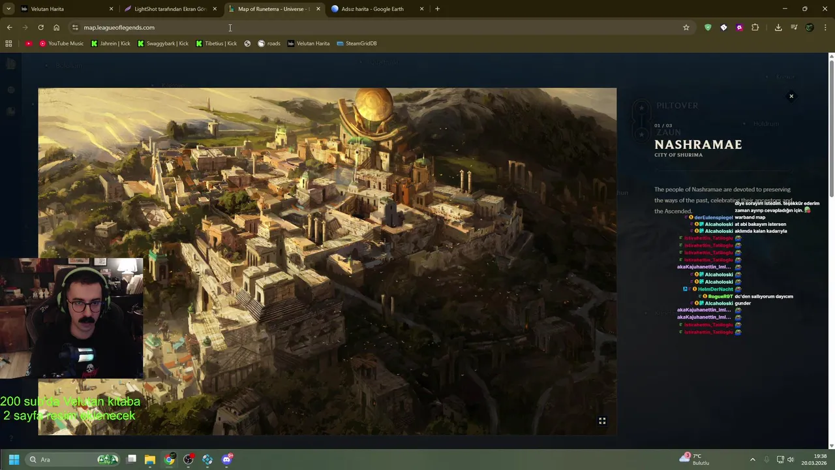Screen dimensions: 835x470
Task: Close the Velutan Harita tab
Action: (111, 9)
